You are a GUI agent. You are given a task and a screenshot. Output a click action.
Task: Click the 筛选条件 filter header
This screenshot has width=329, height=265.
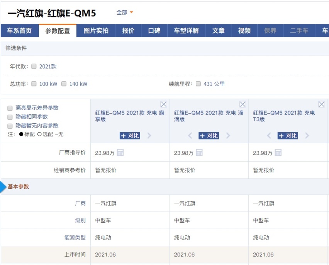click(16, 48)
